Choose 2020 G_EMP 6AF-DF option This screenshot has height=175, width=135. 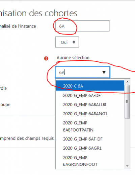point(90,139)
